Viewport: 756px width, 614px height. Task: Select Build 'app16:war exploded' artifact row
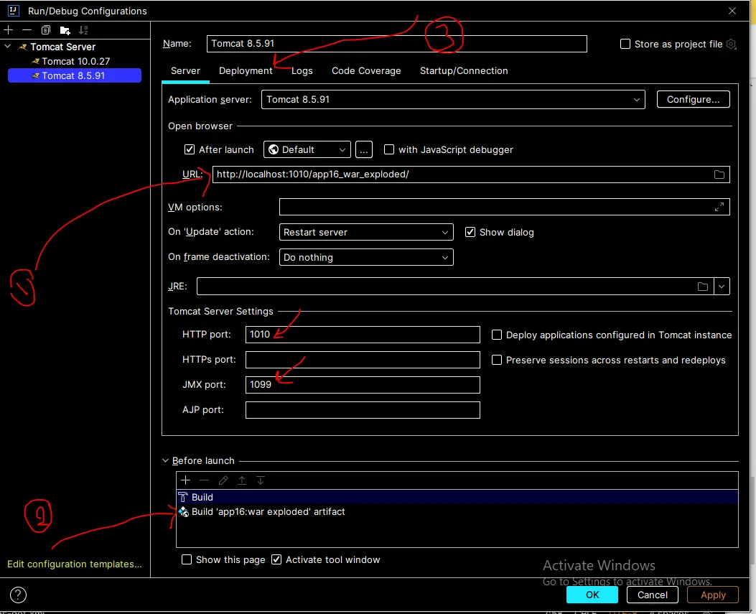pyautogui.click(x=457, y=512)
